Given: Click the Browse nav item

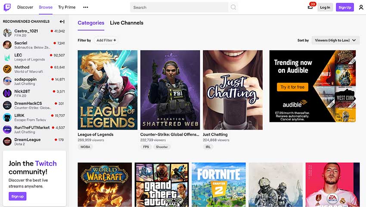Looking at the screenshot, I should 46,7.
